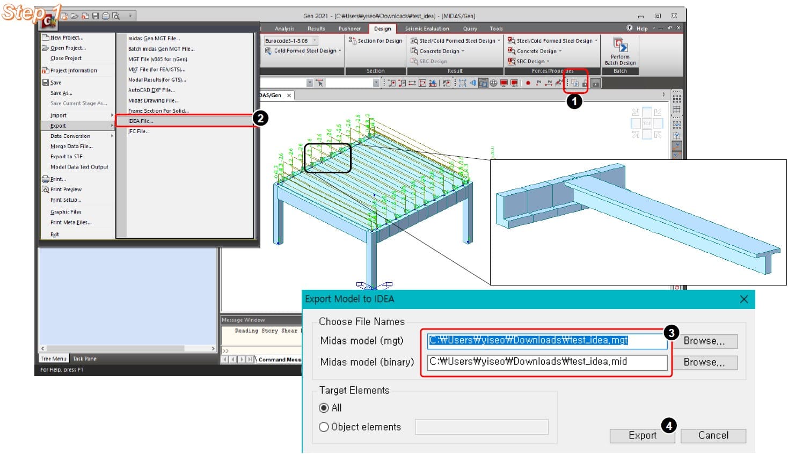Click the select-by-pointer arrow icon in toolbar
The image size is (788, 454).
point(320,83)
